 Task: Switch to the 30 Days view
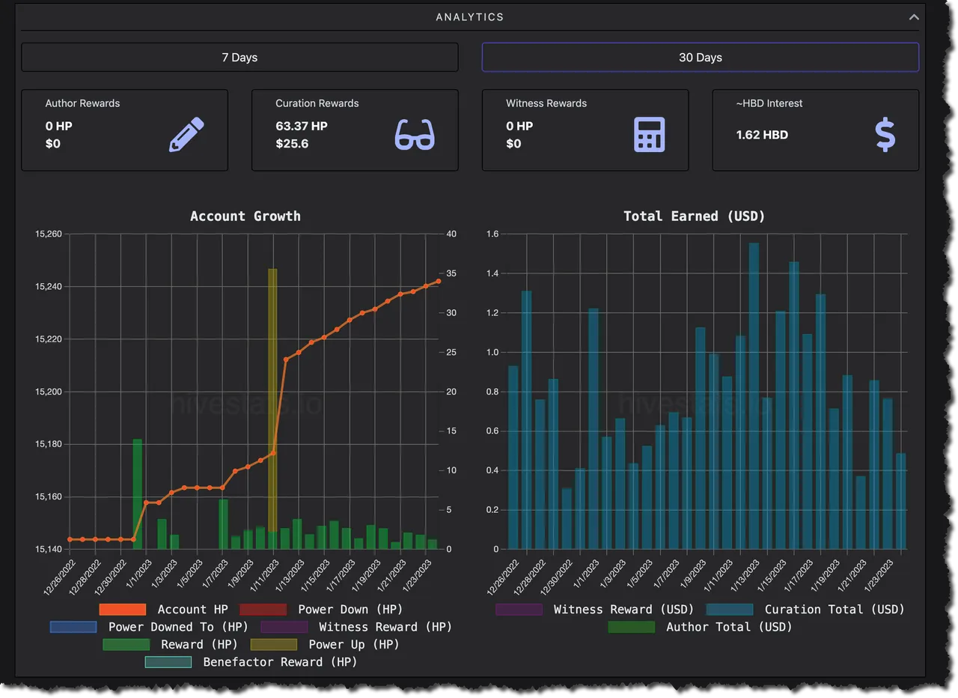point(700,57)
